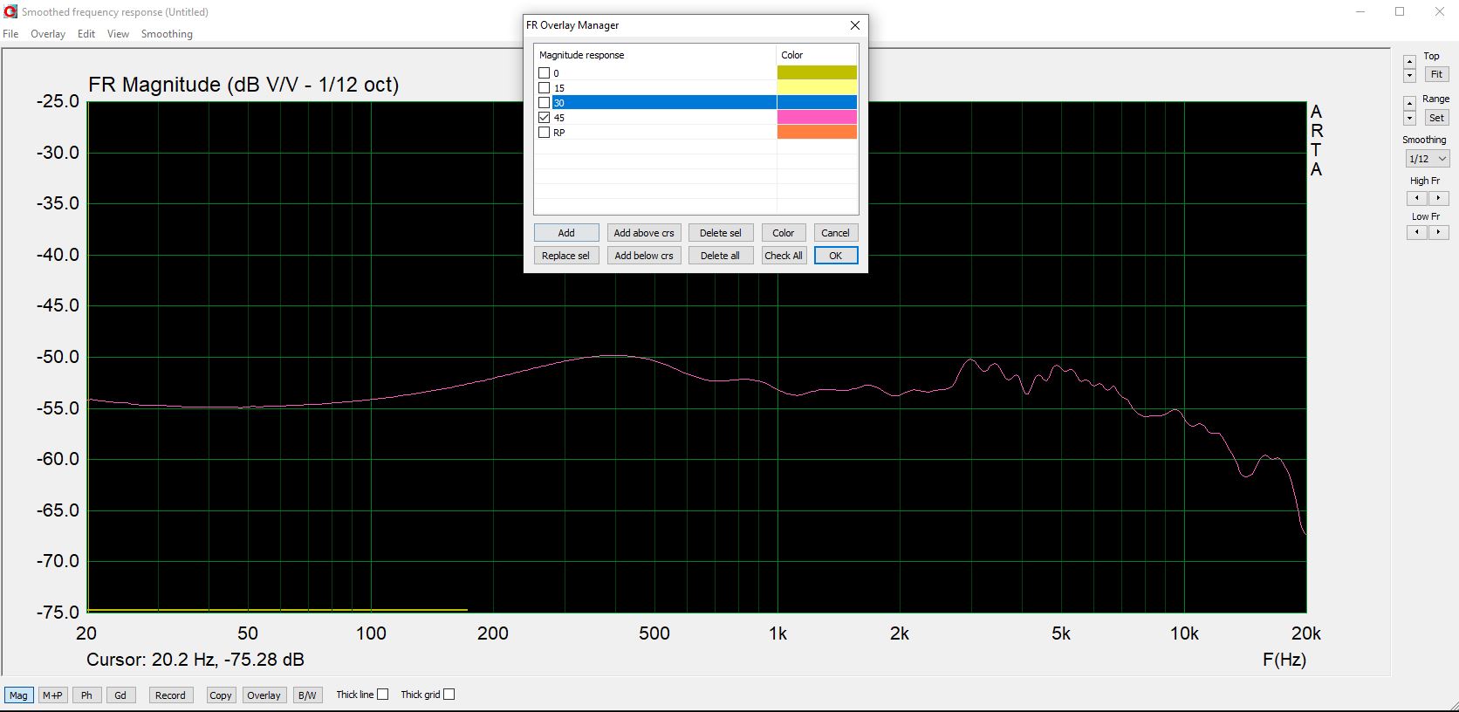Enable the Thick grid checkbox
The height and width of the screenshot is (712, 1459).
(x=449, y=695)
